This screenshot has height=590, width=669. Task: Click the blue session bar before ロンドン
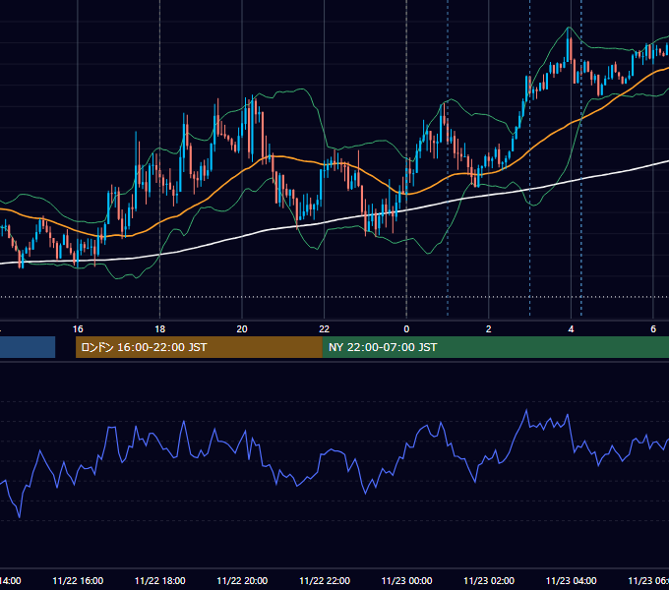[28, 347]
